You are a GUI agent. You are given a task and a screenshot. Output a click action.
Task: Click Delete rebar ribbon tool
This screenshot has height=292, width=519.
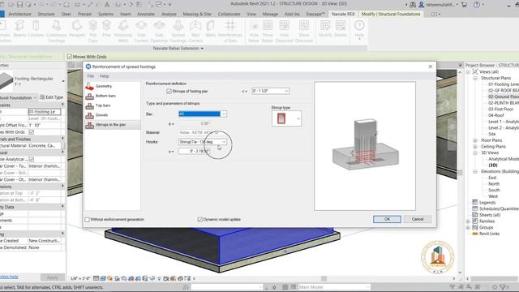[341, 29]
